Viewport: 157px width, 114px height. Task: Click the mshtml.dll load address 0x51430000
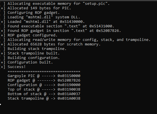tap(71, 21)
